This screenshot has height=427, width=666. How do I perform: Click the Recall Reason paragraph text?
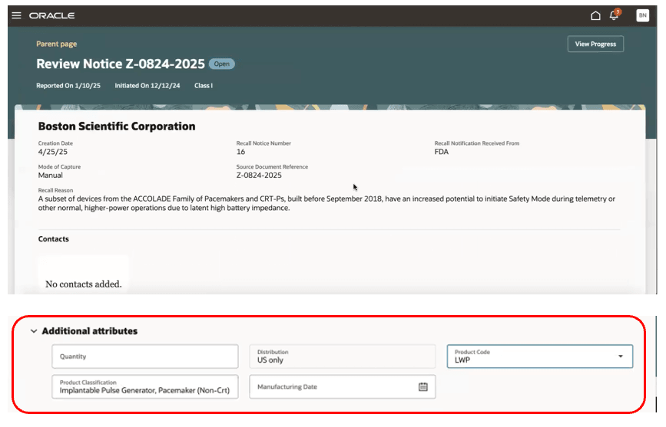tap(326, 204)
